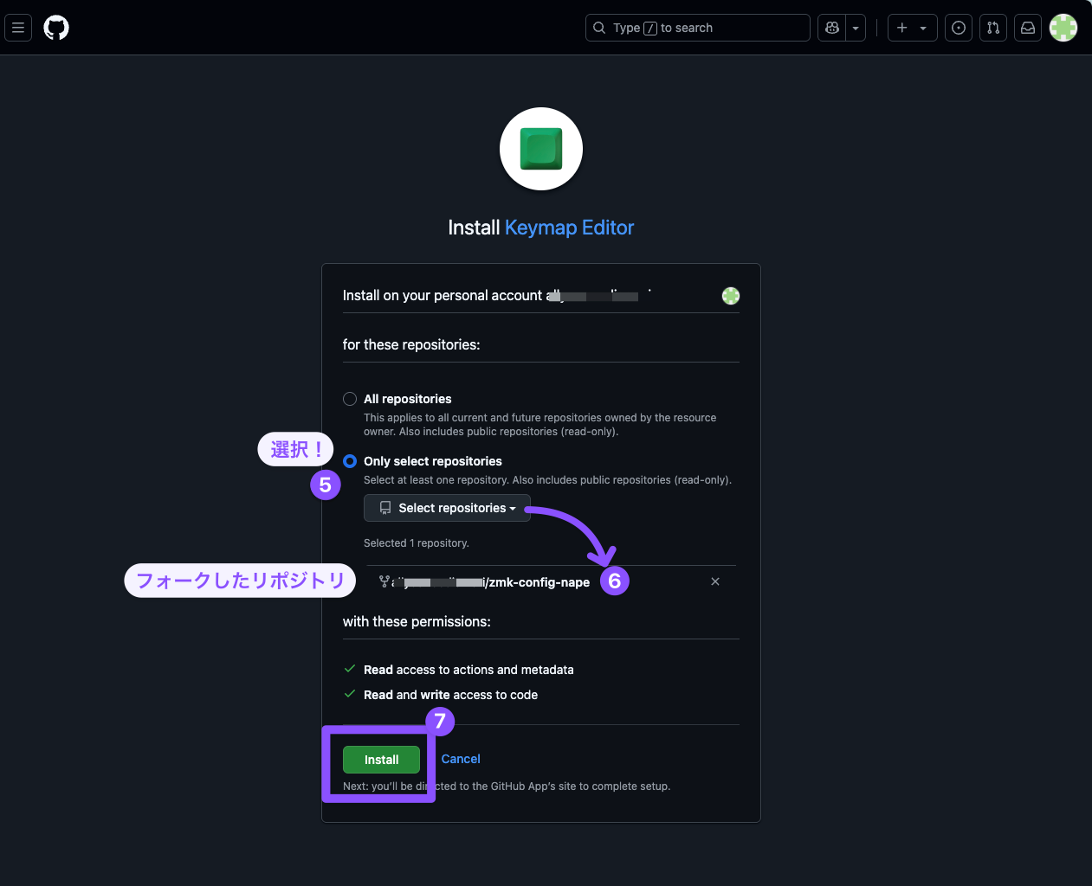Image resolution: width=1092 pixels, height=886 pixels.
Task: Open the user profile avatar menu
Action: pos(1063,28)
